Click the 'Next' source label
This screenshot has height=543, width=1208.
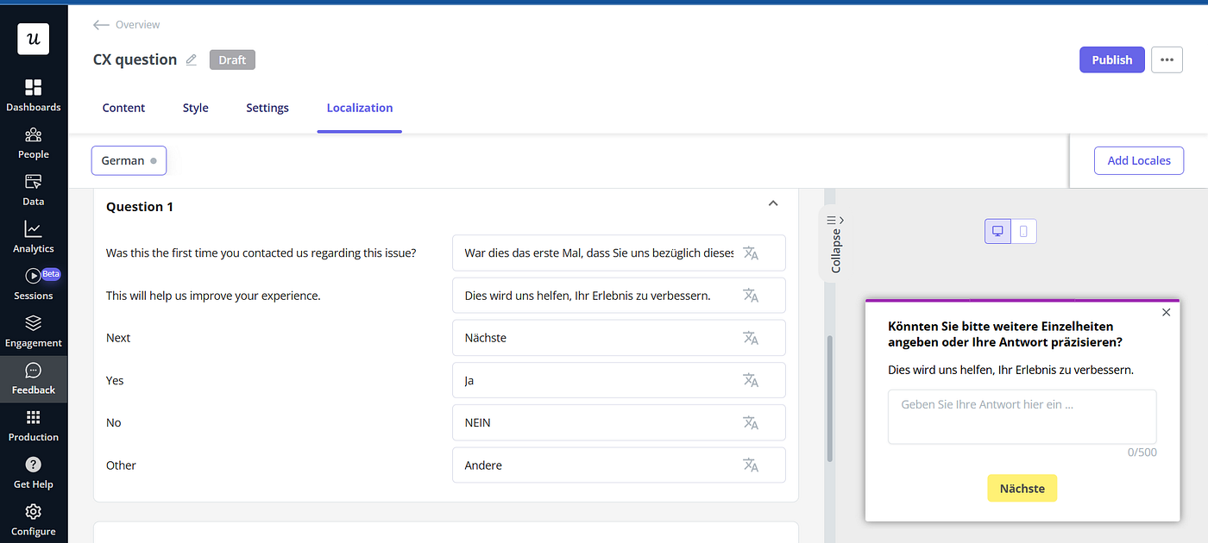tap(118, 338)
